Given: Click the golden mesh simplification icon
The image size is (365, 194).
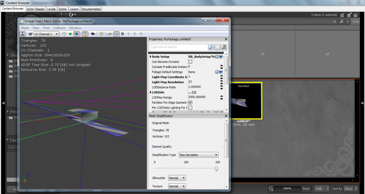Looking at the screenshot, I should click(101, 34).
